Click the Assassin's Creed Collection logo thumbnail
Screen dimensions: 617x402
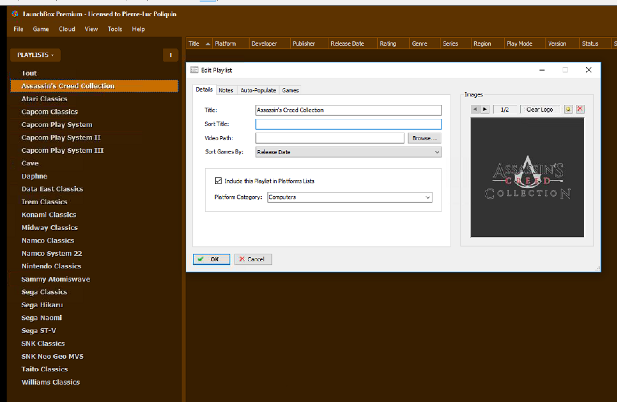click(527, 178)
